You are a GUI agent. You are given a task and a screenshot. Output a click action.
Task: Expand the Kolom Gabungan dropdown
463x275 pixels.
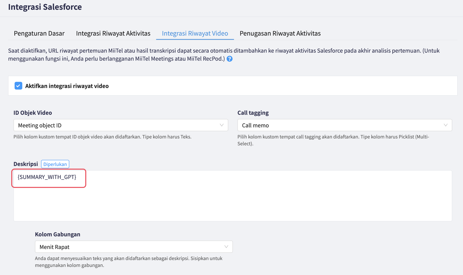pyautogui.click(x=134, y=247)
